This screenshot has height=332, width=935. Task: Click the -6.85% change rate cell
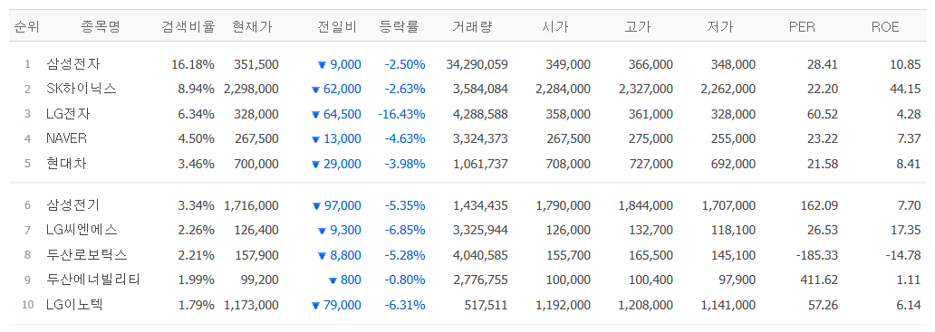(405, 231)
